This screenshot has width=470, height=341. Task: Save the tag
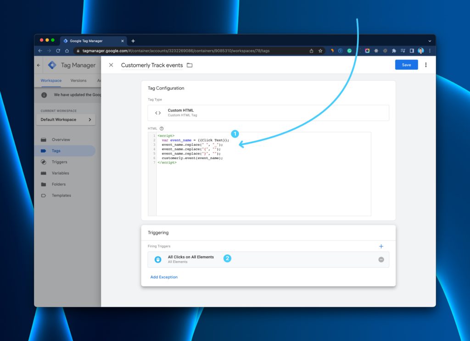tap(407, 65)
